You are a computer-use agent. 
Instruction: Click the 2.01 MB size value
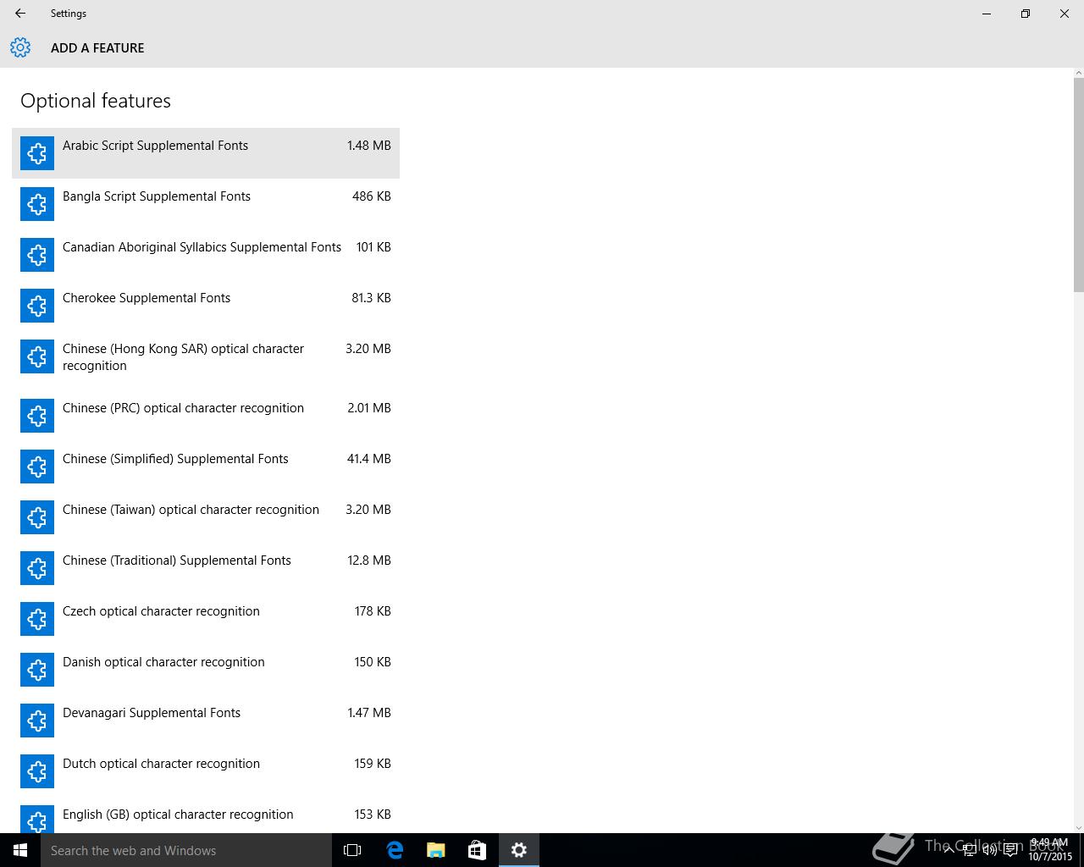(369, 408)
